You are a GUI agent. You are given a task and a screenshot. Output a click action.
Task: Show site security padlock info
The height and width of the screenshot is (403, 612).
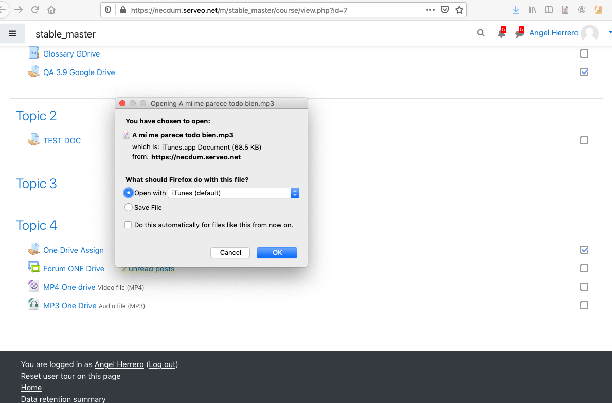click(122, 10)
